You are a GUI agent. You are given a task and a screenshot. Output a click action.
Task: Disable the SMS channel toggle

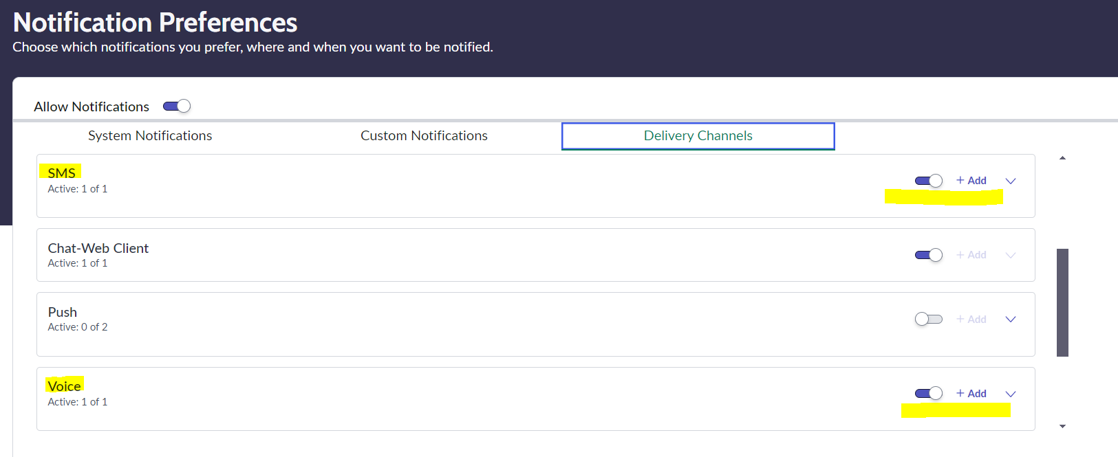tap(928, 181)
